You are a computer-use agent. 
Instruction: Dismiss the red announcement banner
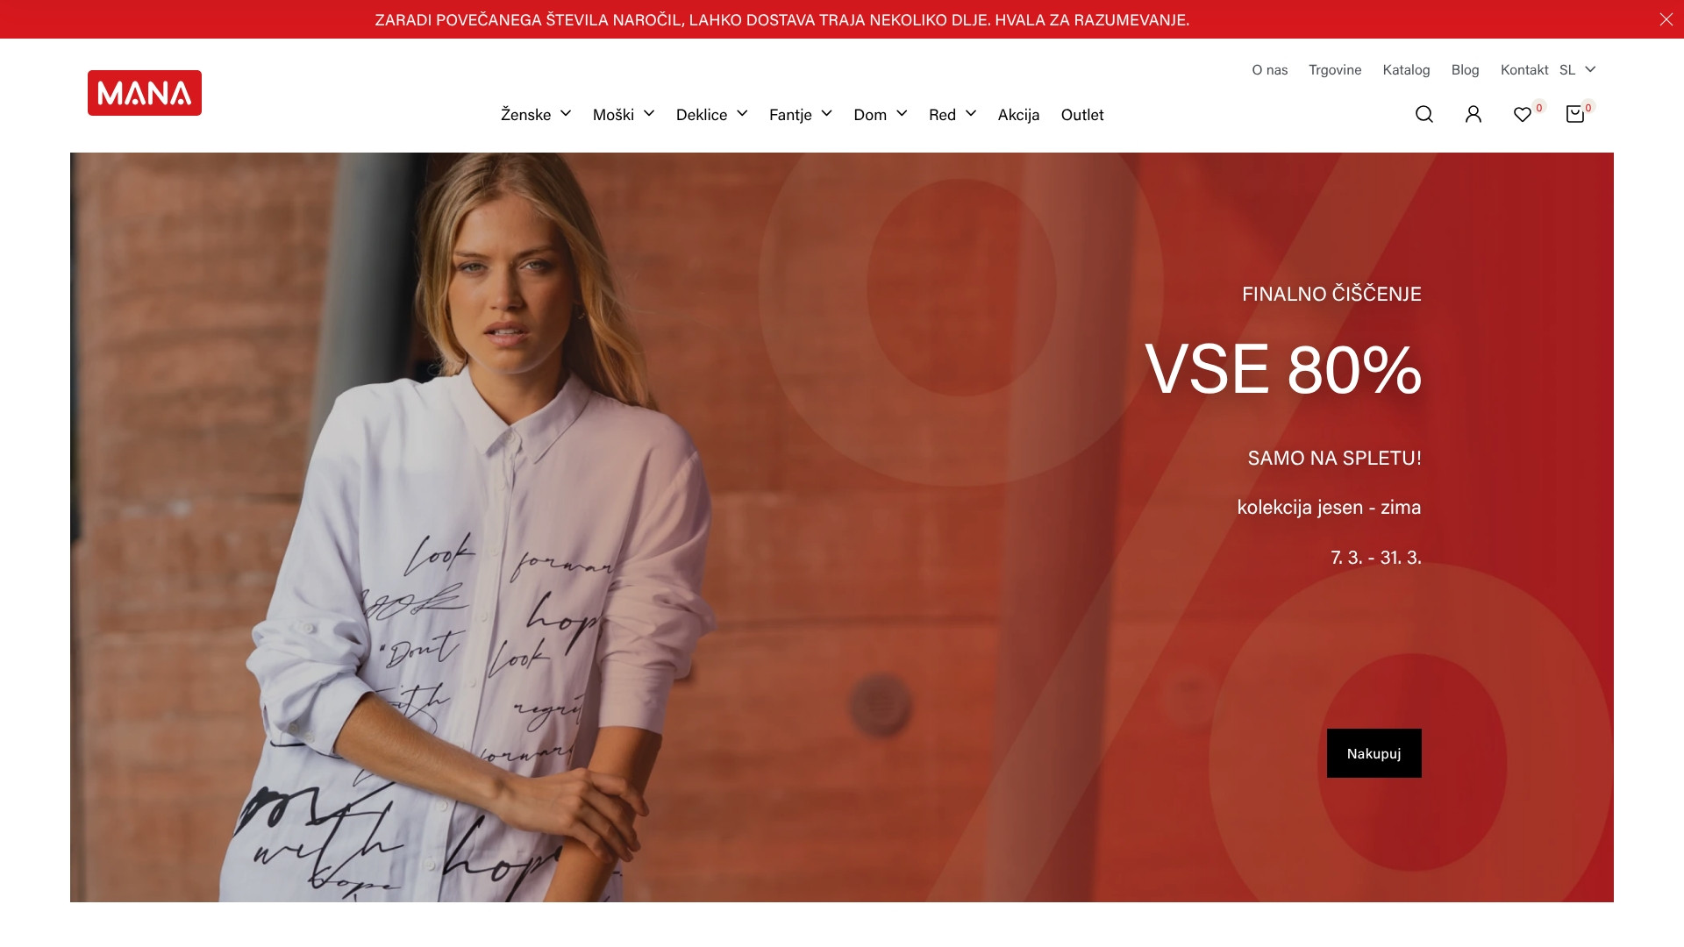tap(1666, 19)
